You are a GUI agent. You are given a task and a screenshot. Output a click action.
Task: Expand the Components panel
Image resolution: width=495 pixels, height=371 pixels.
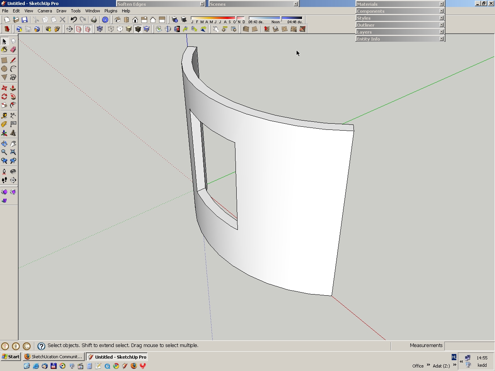400,11
